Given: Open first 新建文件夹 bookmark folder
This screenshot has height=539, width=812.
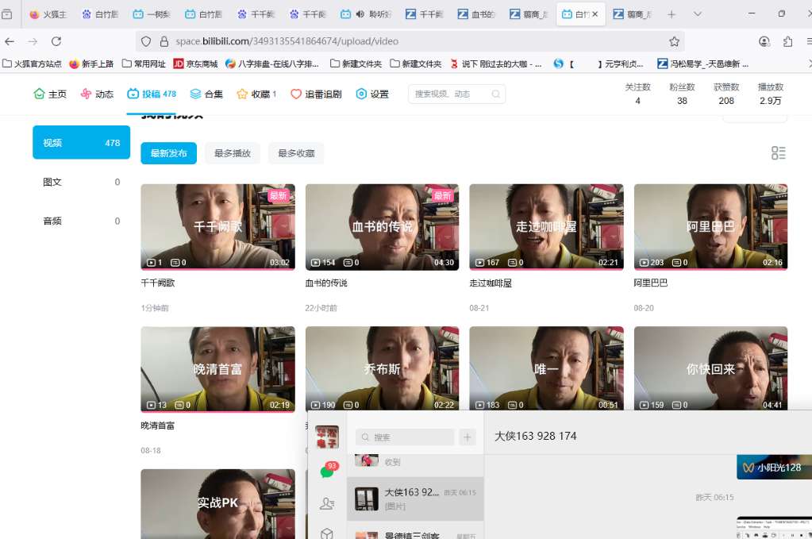Looking at the screenshot, I should click(x=356, y=64).
